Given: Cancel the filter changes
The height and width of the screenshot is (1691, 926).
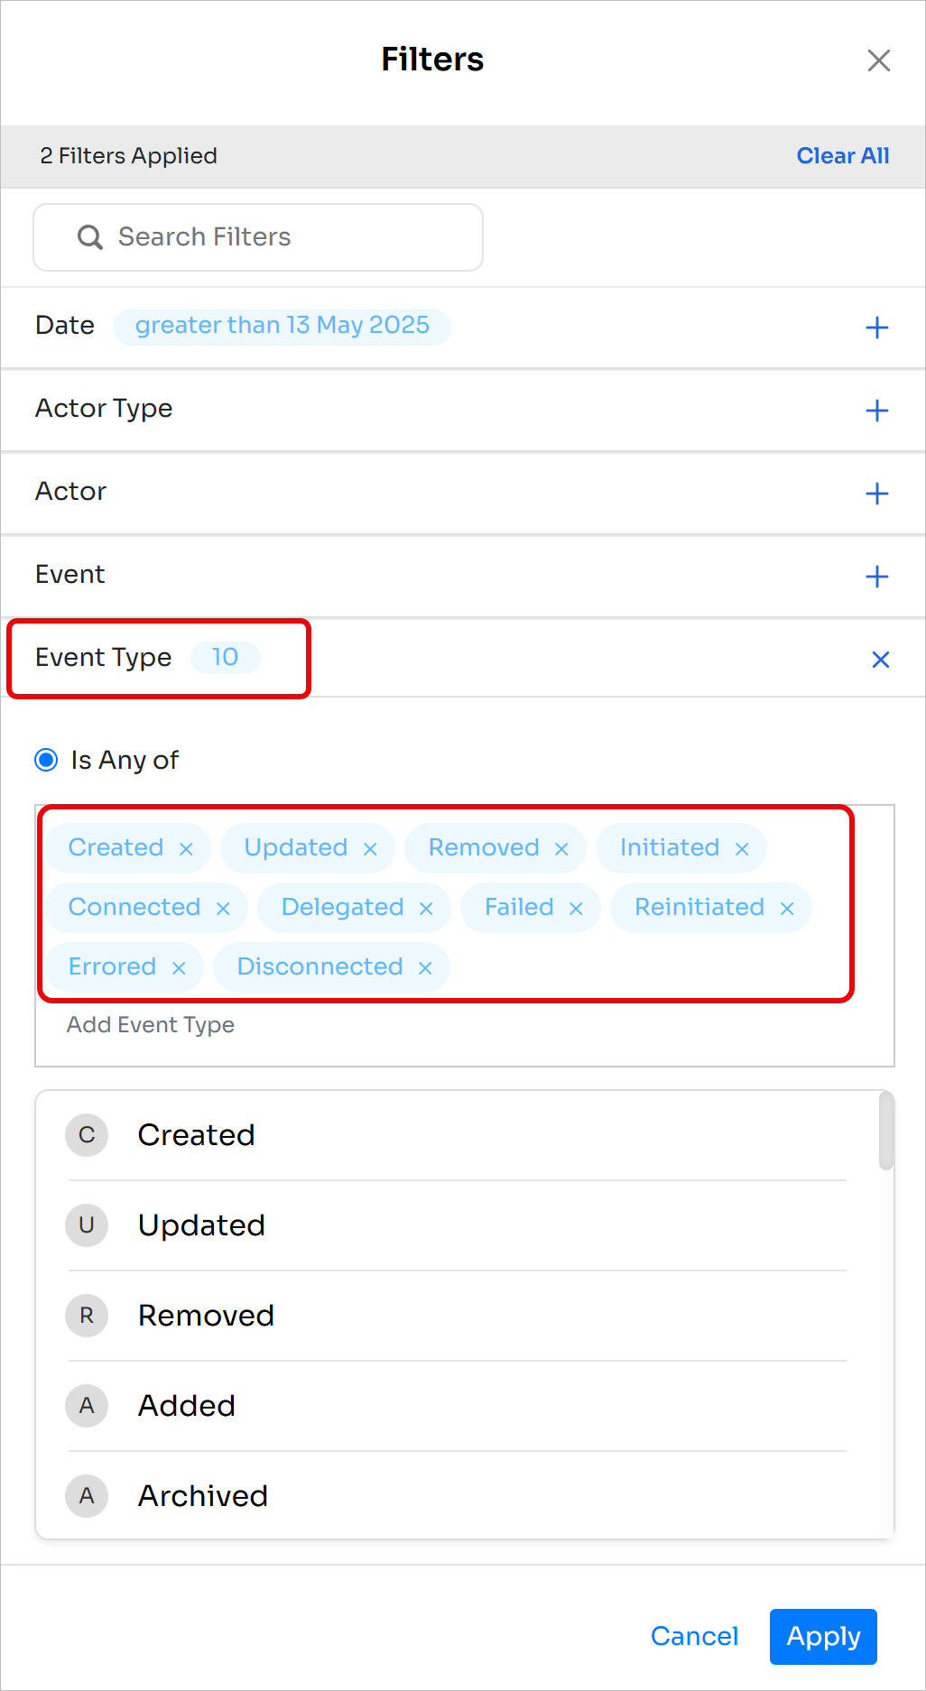Looking at the screenshot, I should 694,1636.
